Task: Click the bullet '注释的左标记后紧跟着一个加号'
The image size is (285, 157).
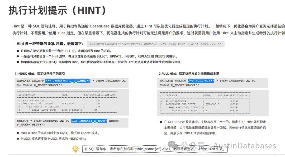Action: click(66, 51)
